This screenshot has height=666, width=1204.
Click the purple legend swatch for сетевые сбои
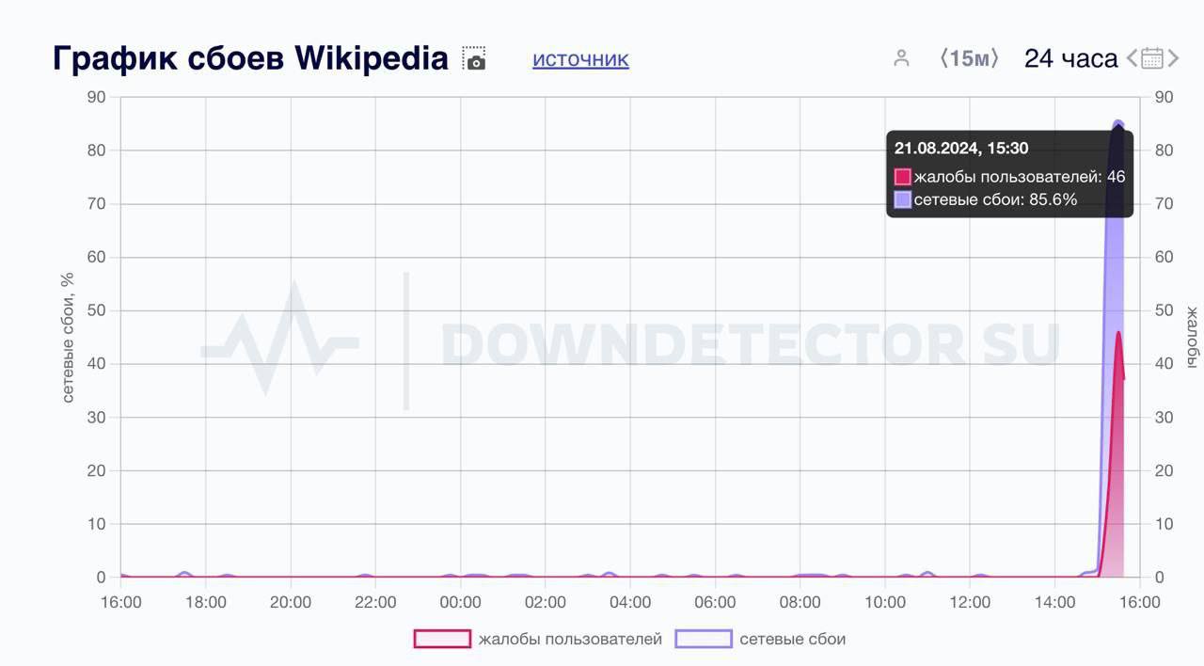pos(704,638)
